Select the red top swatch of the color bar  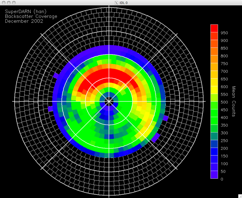click(x=214, y=28)
